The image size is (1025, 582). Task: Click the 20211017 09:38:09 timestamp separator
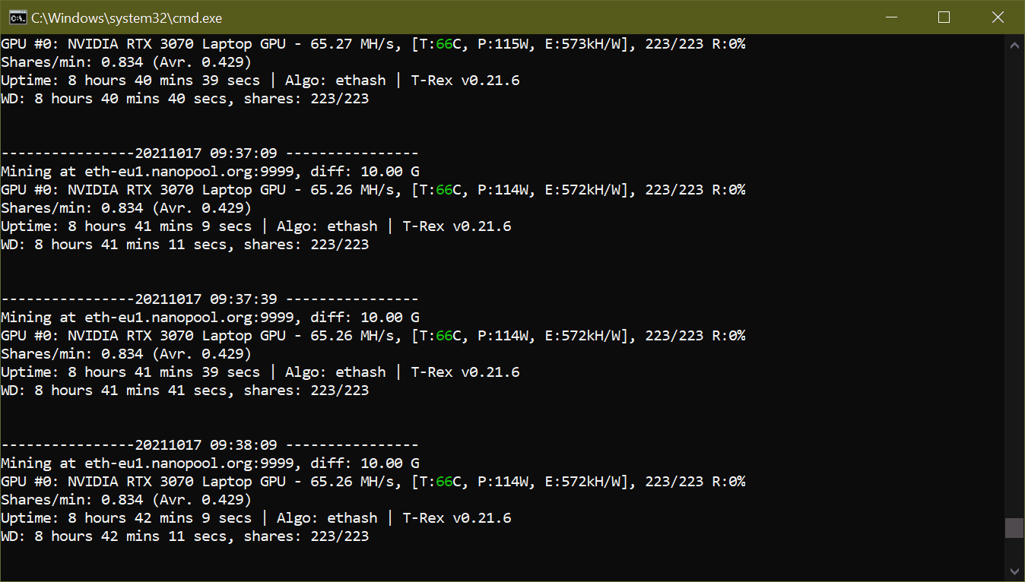[209, 445]
